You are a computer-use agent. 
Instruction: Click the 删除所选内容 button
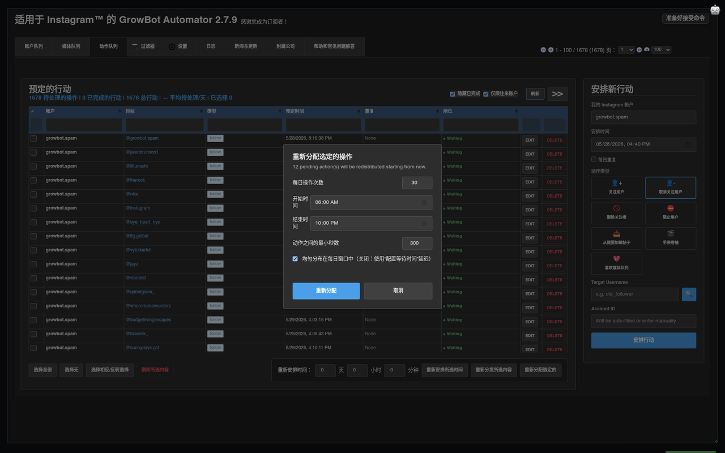[155, 370]
